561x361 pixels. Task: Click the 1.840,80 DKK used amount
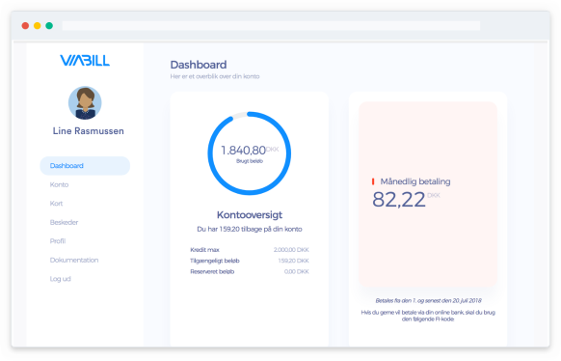[x=250, y=150]
